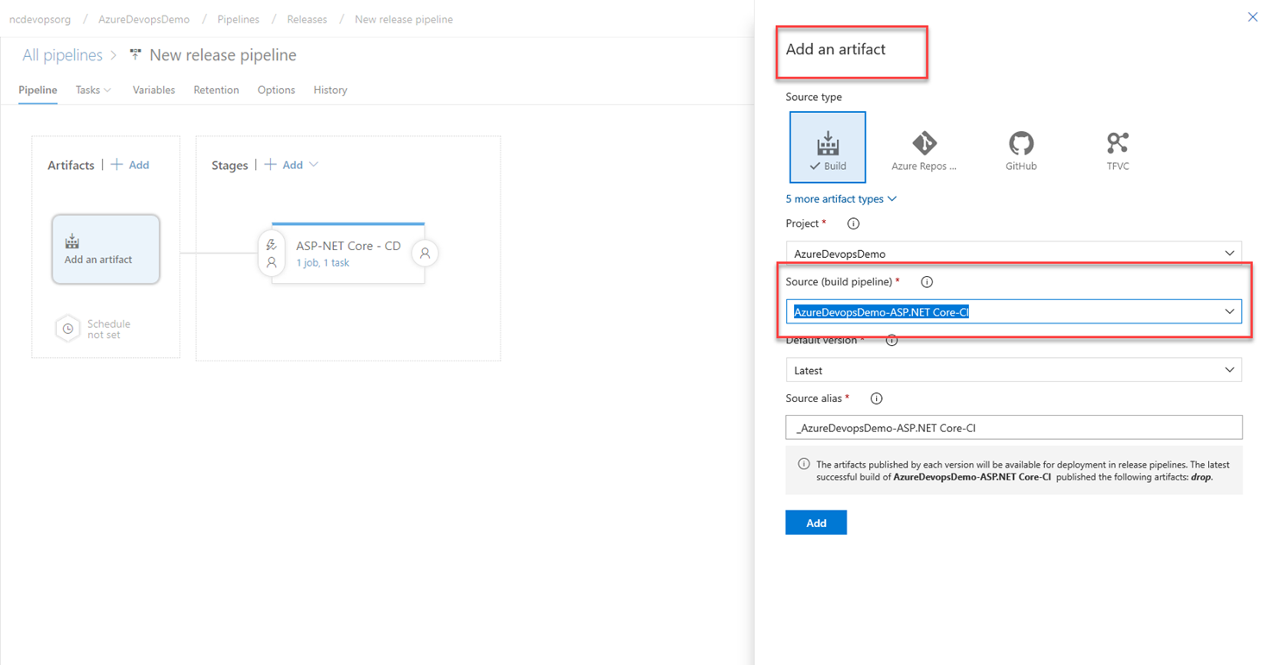This screenshot has height=665, width=1272.
Task: Open the Retention tab
Action: coord(217,90)
